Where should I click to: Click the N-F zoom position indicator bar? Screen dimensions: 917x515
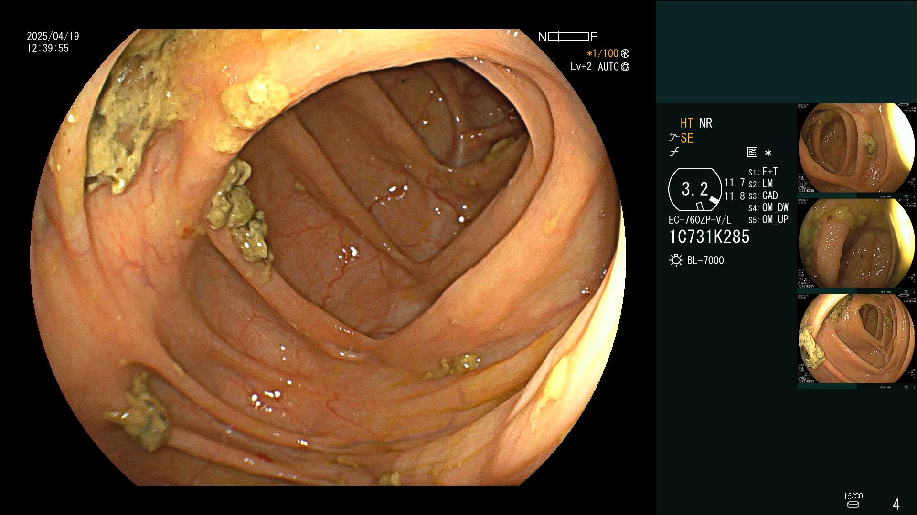[568, 36]
